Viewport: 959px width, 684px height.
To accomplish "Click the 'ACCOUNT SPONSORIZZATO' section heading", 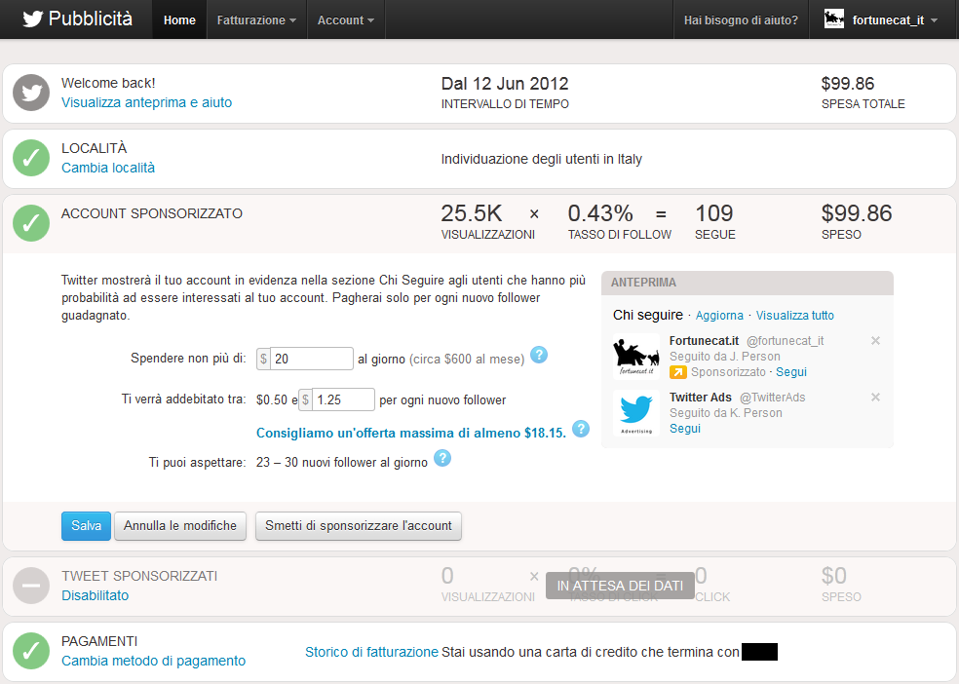I will pos(152,213).
